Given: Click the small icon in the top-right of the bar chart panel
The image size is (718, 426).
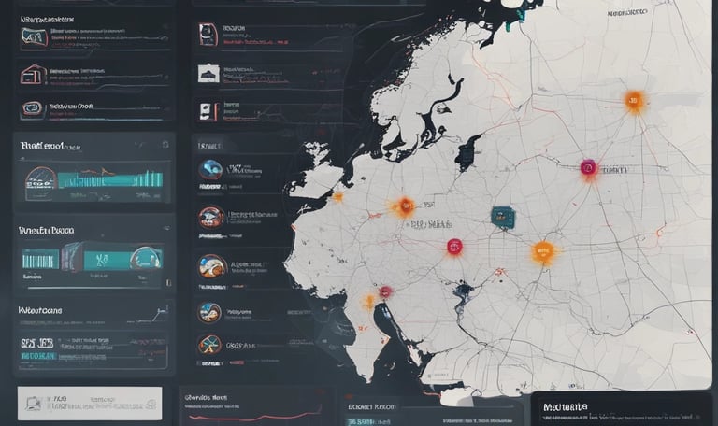Looking at the screenshot, I should click(165, 145).
